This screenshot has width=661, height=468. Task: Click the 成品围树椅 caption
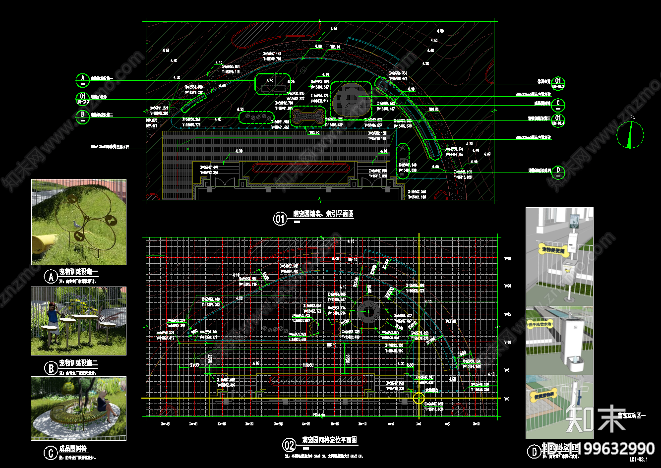(x=73, y=449)
